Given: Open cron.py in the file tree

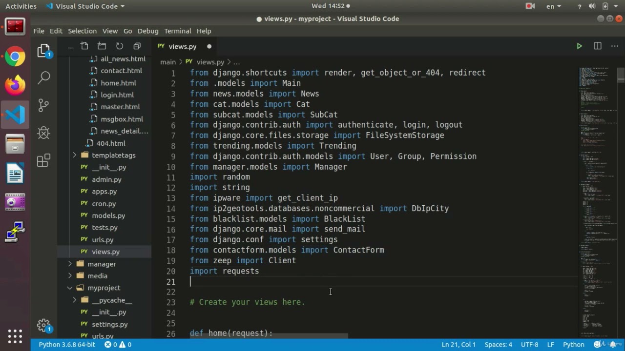Looking at the screenshot, I should [x=104, y=203].
